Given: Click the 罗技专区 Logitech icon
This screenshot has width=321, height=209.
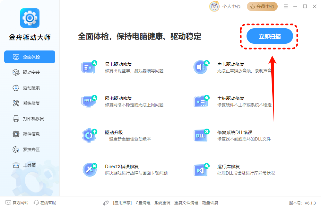Looking at the screenshot, I should [16, 150].
